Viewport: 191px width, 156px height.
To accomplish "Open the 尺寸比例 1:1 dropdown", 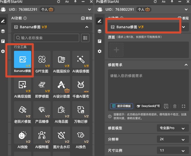I will [x=173, y=150].
